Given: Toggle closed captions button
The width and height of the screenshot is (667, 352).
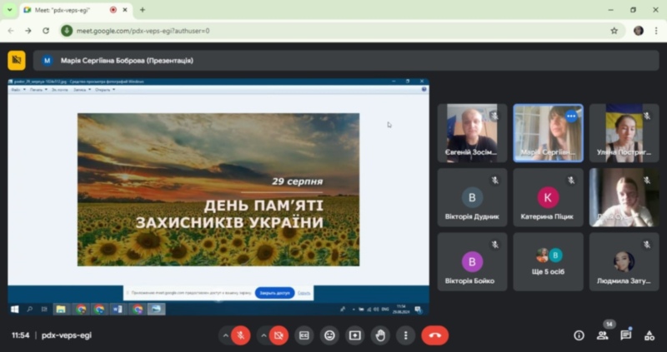Looking at the screenshot, I should tap(304, 335).
